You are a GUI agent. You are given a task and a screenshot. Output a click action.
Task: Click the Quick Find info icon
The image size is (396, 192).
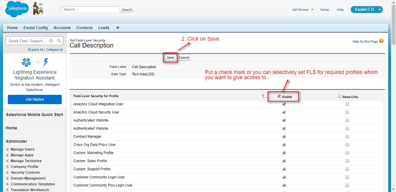click(x=51, y=41)
